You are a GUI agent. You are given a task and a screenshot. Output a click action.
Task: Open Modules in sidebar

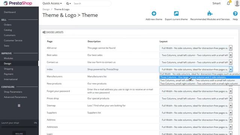[8, 58]
